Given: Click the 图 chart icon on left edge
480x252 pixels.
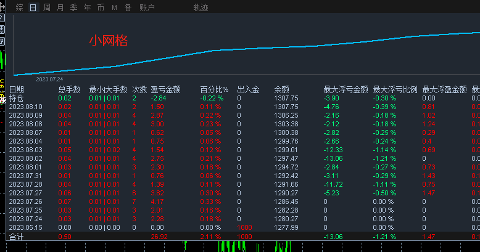Looking at the screenshot, I should [x=2, y=30].
